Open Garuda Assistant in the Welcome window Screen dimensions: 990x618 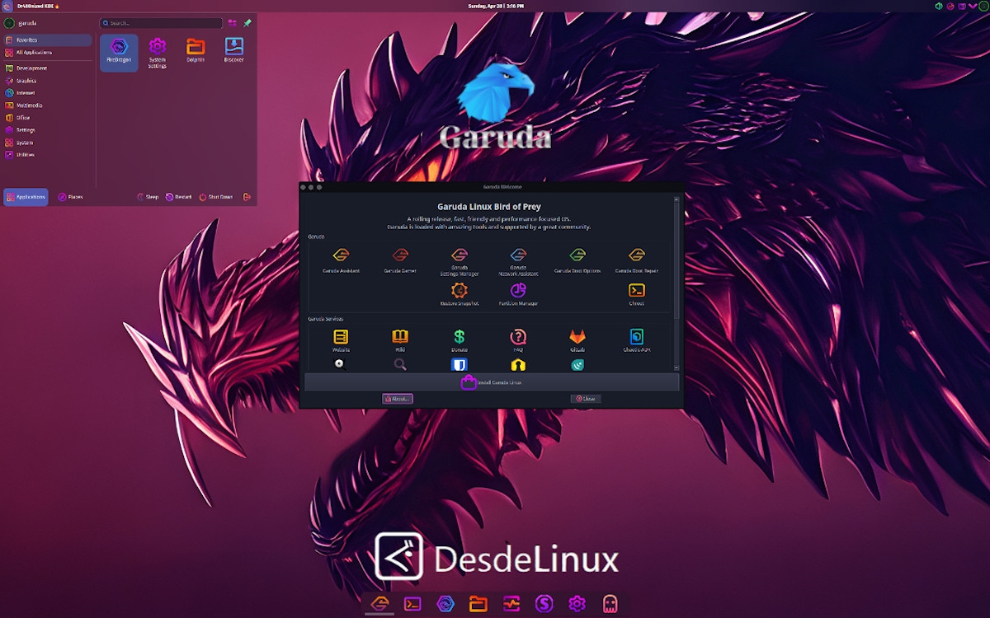tap(341, 256)
